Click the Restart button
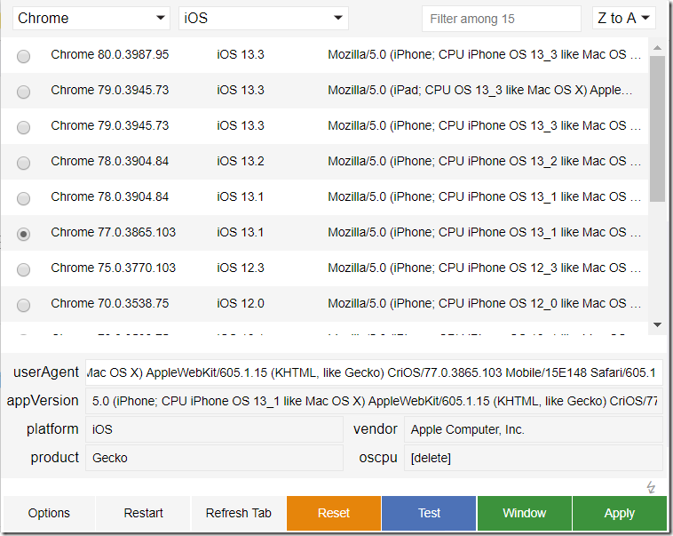 [x=143, y=513]
